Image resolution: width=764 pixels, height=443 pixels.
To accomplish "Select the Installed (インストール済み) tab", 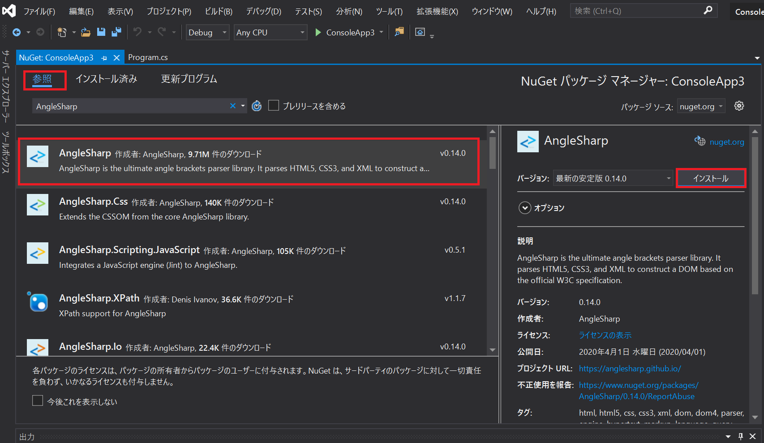I will pos(106,79).
